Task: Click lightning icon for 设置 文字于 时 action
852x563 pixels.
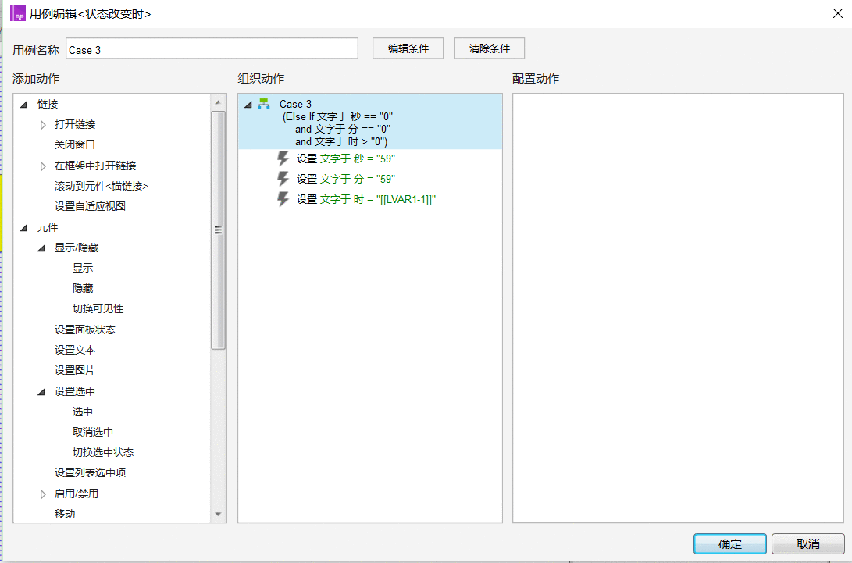Action: click(283, 199)
